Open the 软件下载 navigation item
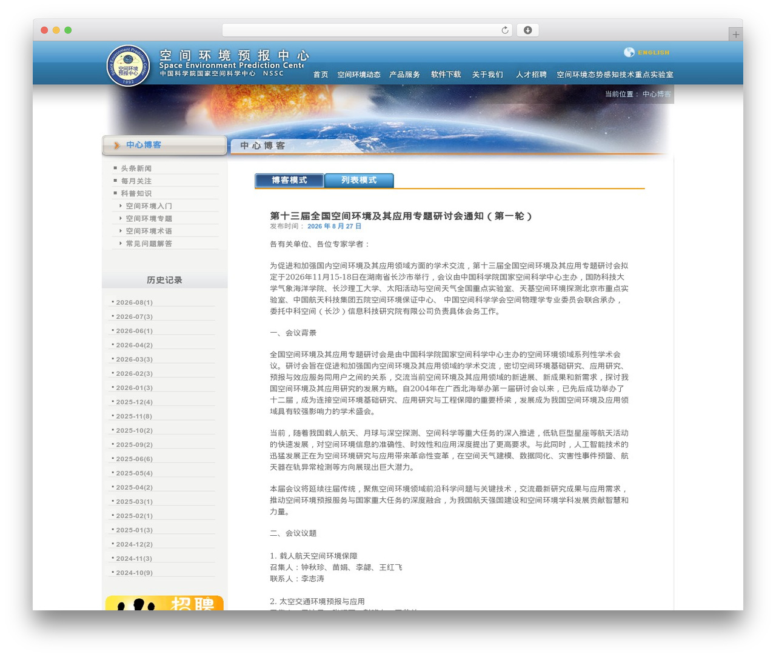 pyautogui.click(x=446, y=75)
